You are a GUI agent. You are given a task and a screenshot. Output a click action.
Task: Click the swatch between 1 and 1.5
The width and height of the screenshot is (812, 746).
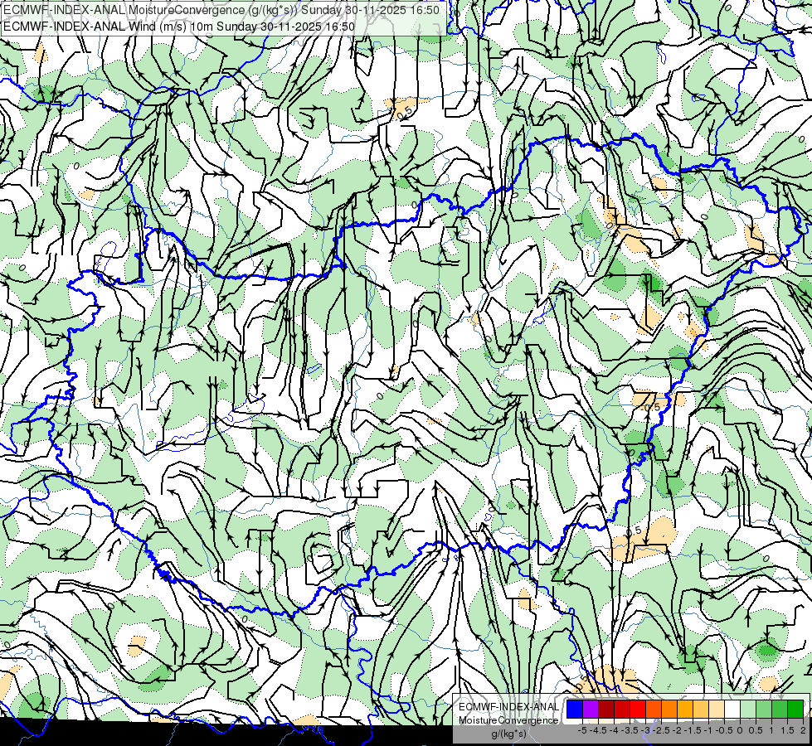pos(780,709)
